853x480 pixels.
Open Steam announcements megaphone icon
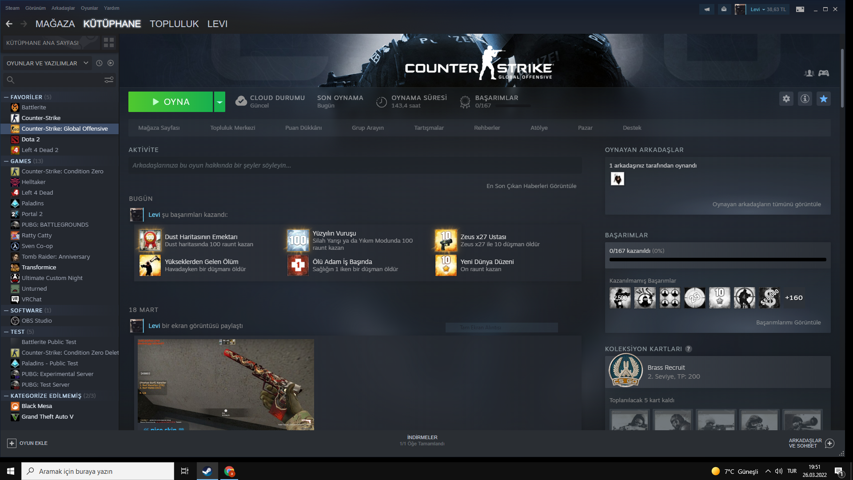coord(707,9)
